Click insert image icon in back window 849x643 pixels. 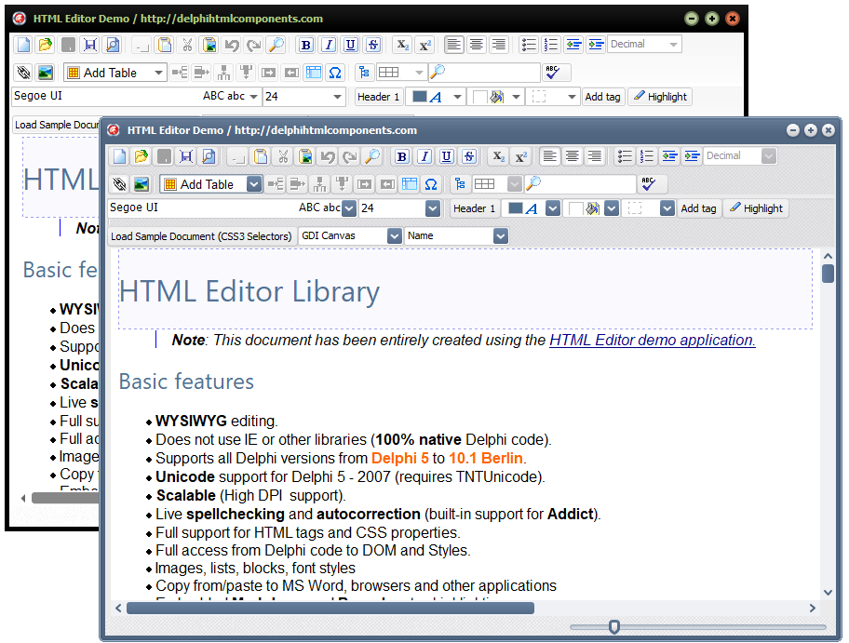pyautogui.click(x=46, y=73)
